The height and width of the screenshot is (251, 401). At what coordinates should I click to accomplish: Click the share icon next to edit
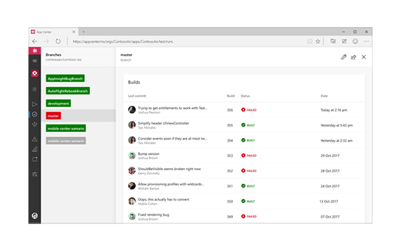(x=353, y=57)
